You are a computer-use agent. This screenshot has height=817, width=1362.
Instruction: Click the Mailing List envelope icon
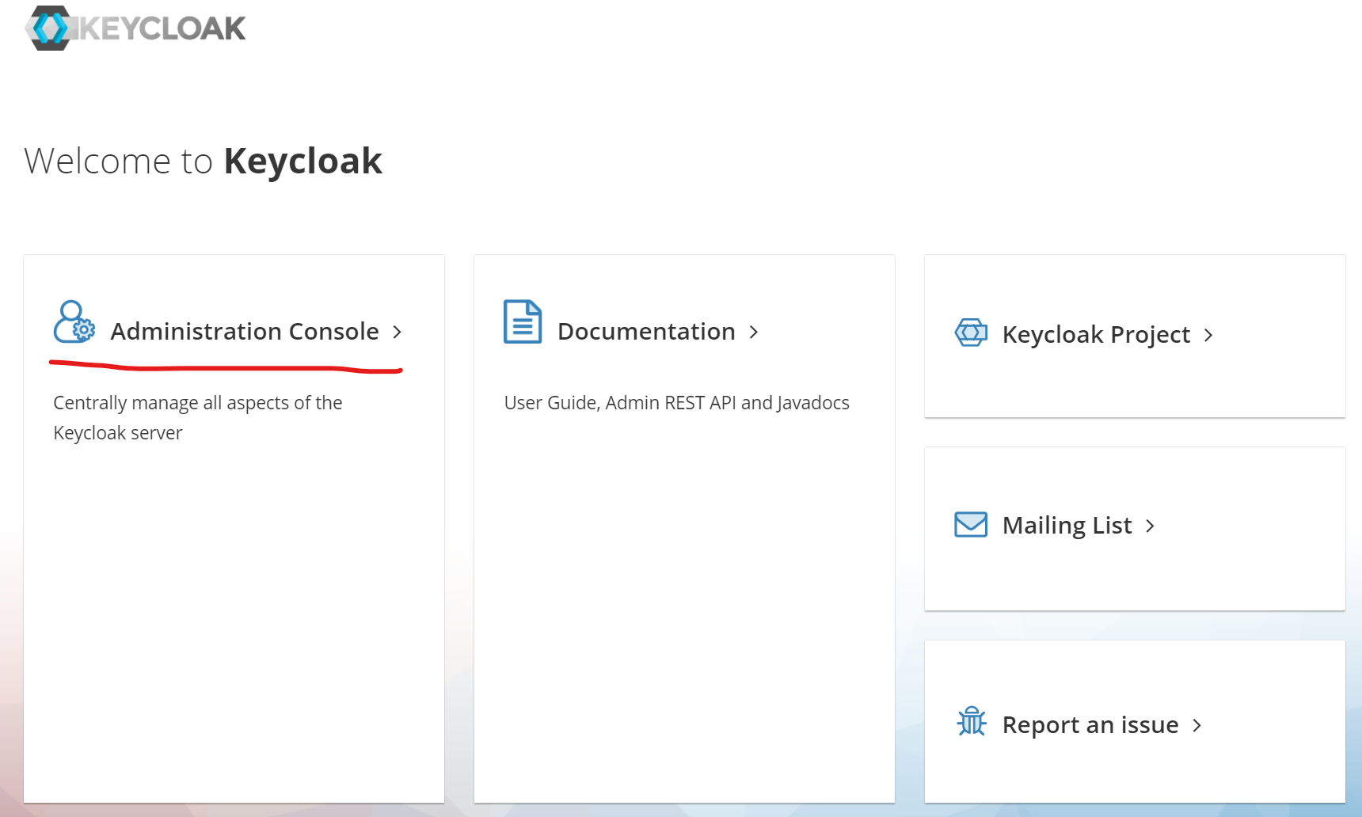pos(971,523)
